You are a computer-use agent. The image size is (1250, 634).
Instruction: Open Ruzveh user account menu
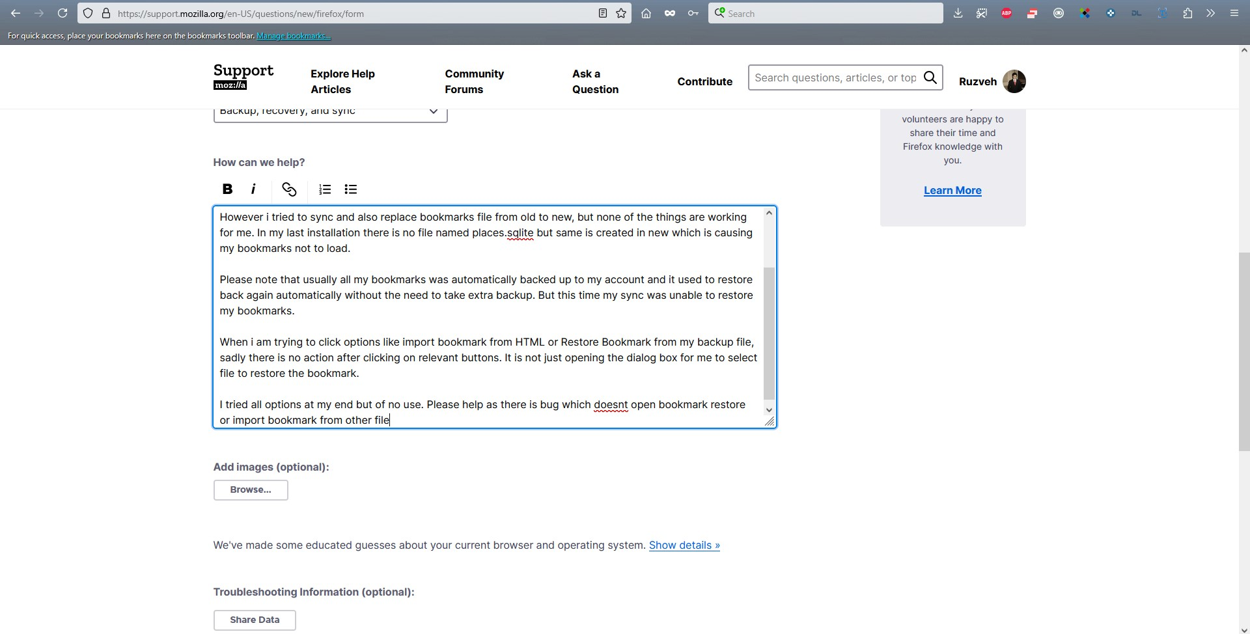(x=978, y=81)
